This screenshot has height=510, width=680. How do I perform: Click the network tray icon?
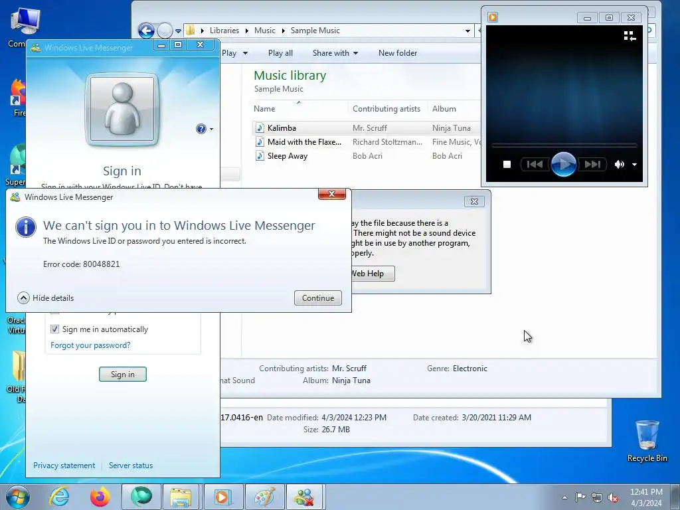tap(597, 497)
